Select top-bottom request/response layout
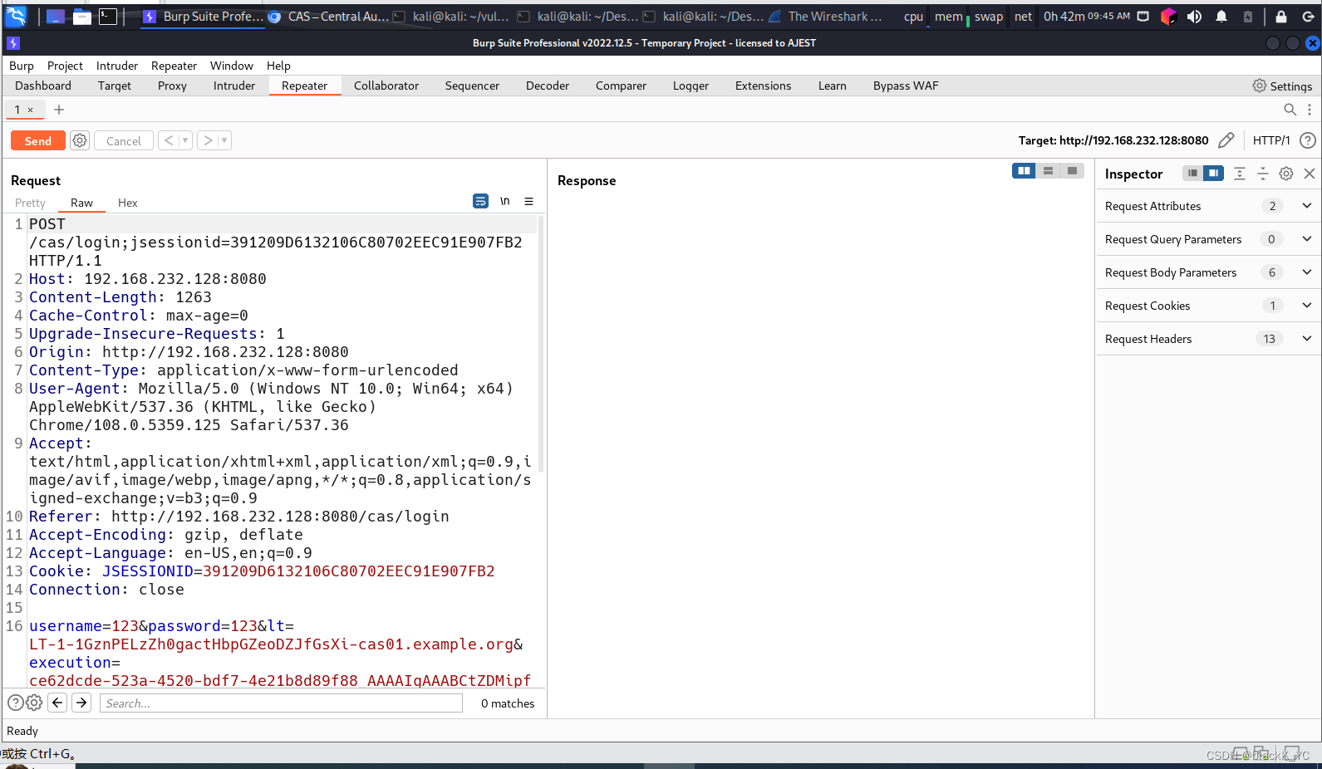 (x=1048, y=170)
